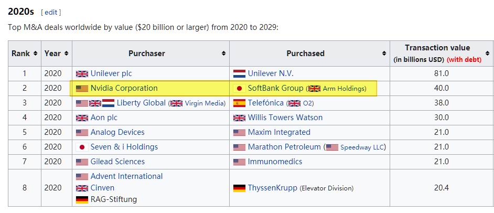
Task: Sort by Transaction value column arrows
Action: coord(488,54)
